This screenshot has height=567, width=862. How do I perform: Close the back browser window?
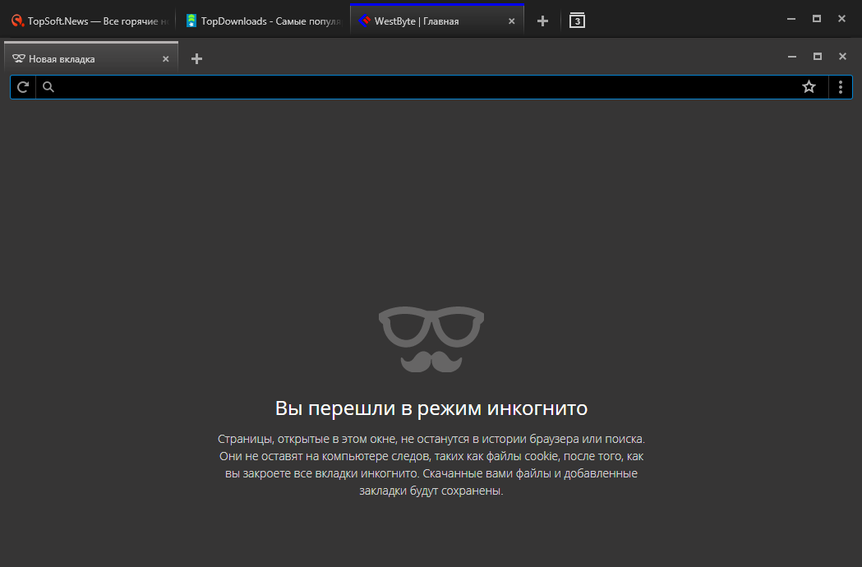point(841,19)
